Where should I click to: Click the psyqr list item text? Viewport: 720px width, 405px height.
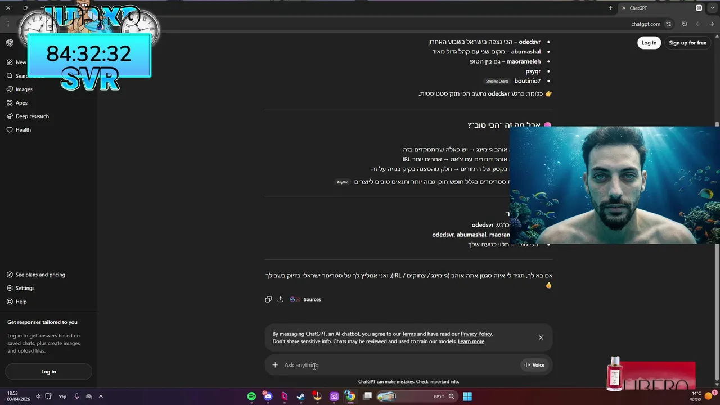point(533,71)
